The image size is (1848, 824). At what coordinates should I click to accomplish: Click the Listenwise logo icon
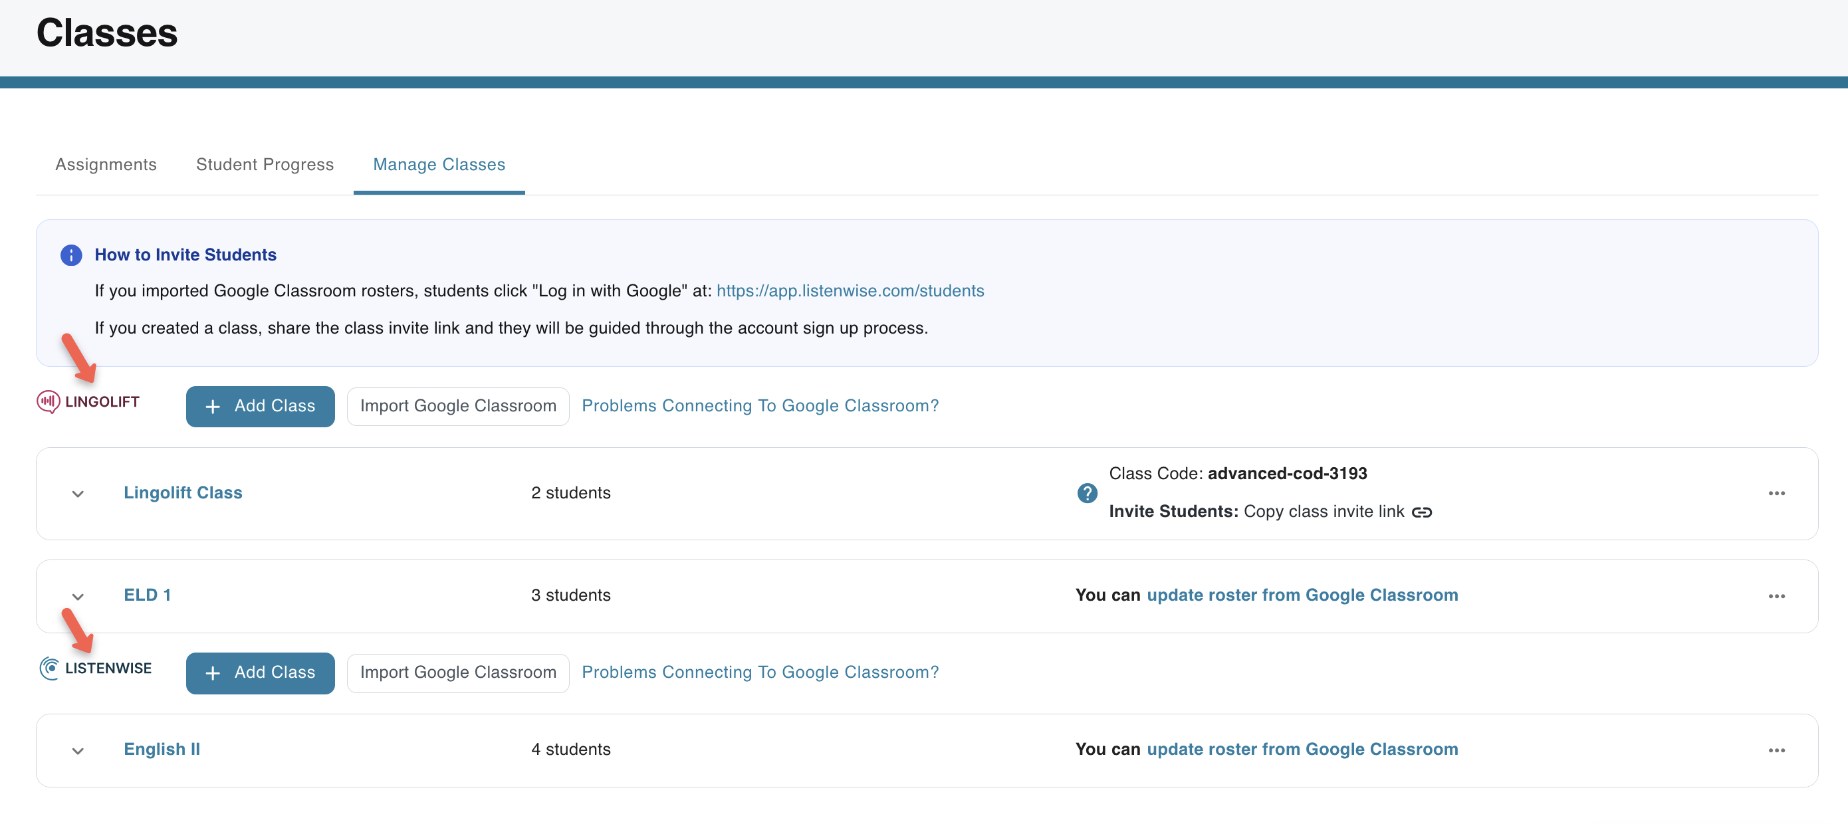pos(49,669)
